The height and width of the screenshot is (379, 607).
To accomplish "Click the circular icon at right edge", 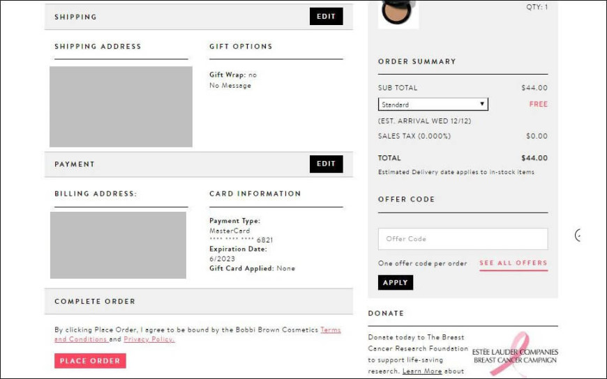I will 579,235.
